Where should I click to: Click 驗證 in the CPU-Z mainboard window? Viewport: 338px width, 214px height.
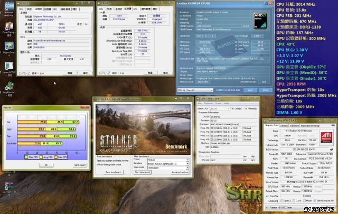70,73
